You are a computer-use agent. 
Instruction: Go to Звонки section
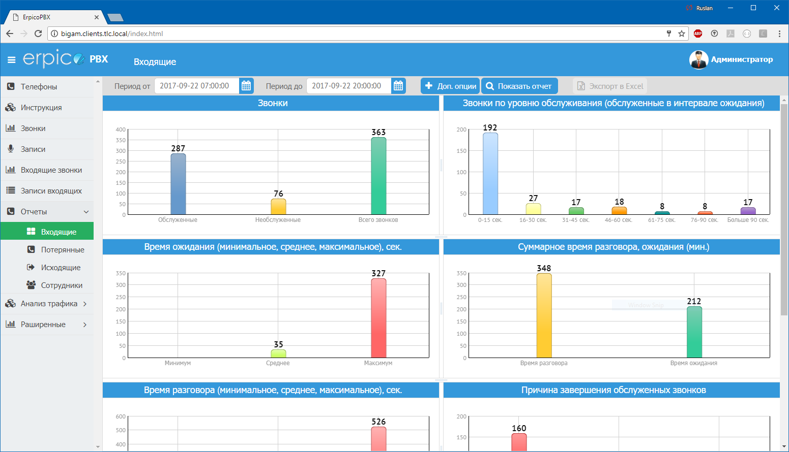47,128
